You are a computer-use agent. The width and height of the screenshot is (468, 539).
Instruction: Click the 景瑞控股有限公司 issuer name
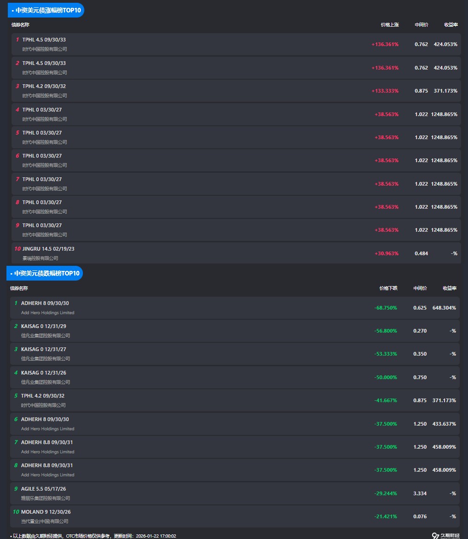pos(41,258)
